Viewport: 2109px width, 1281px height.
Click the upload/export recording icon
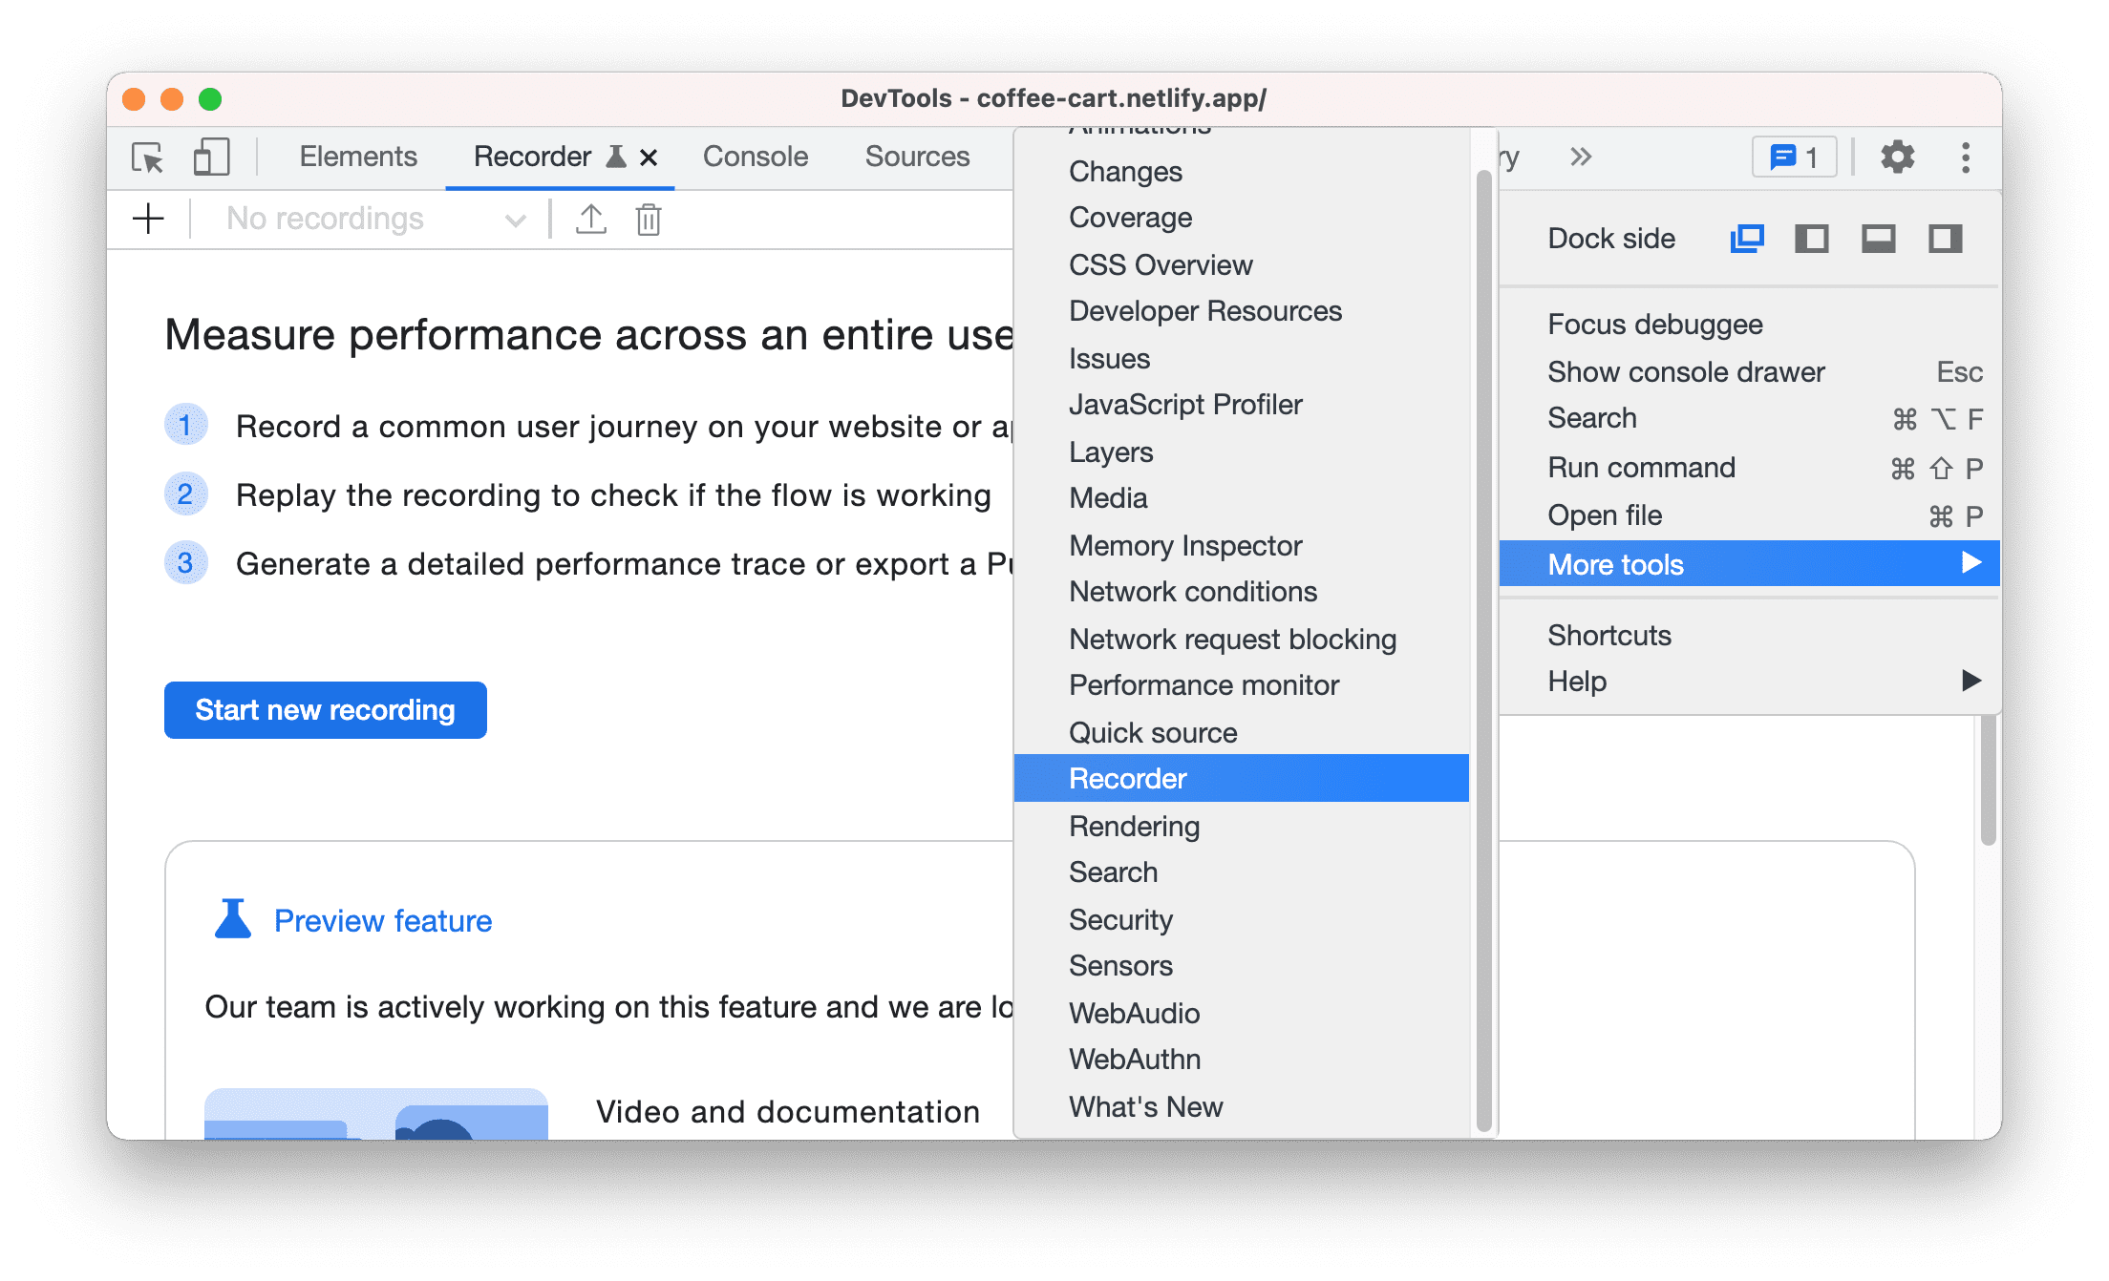coord(589,219)
